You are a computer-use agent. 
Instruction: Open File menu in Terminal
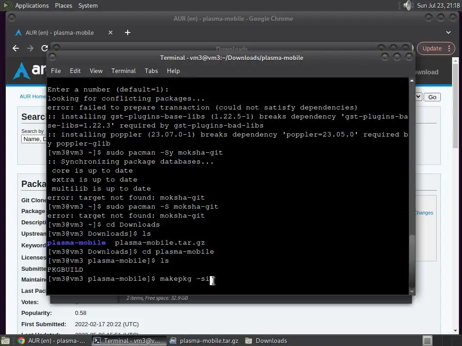(55, 71)
